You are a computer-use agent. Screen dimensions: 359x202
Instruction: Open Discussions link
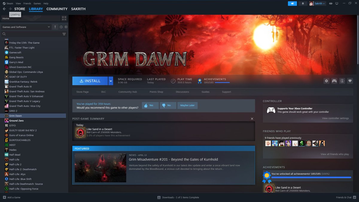tap(182, 92)
